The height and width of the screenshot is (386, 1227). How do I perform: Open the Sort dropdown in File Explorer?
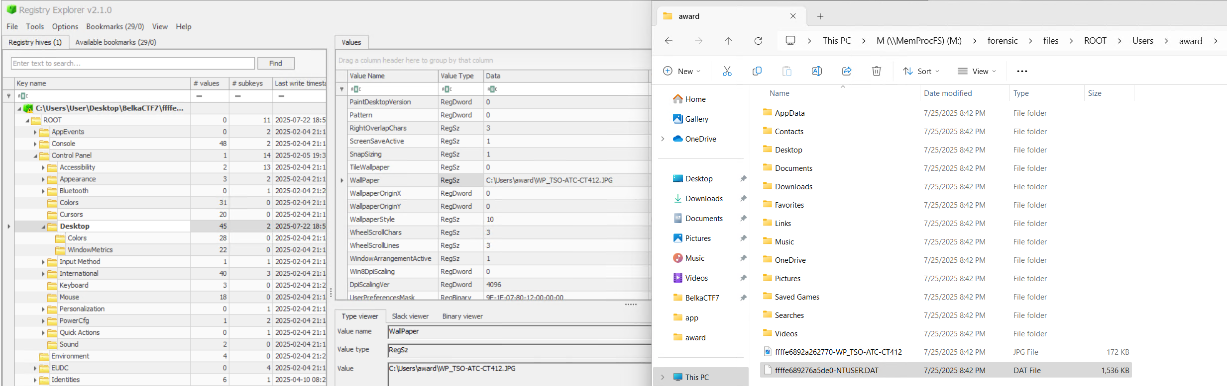pyautogui.click(x=921, y=71)
